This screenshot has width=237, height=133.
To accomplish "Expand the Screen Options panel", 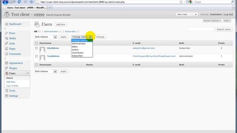I will point(212,21).
